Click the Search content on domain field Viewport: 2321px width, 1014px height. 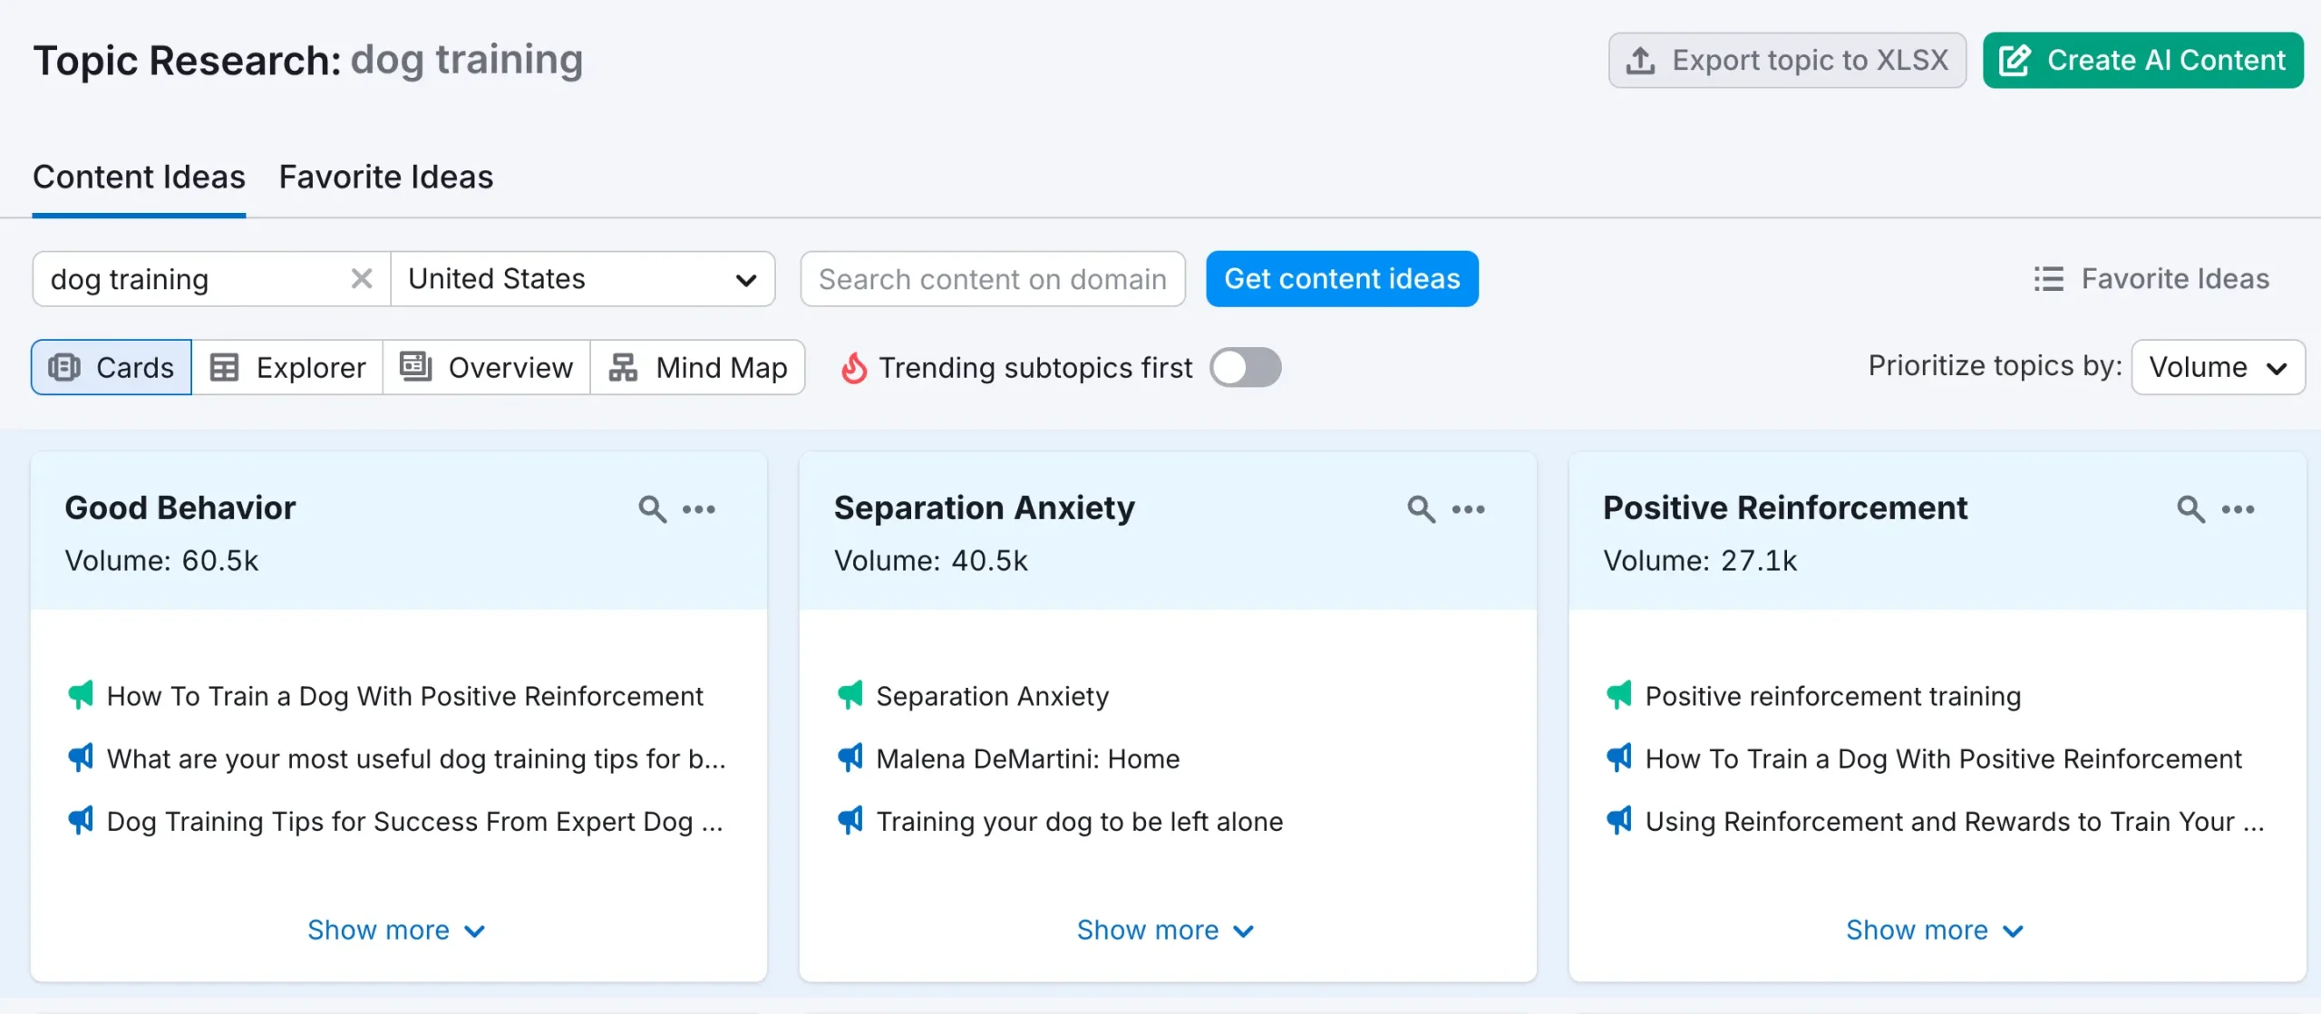(992, 279)
